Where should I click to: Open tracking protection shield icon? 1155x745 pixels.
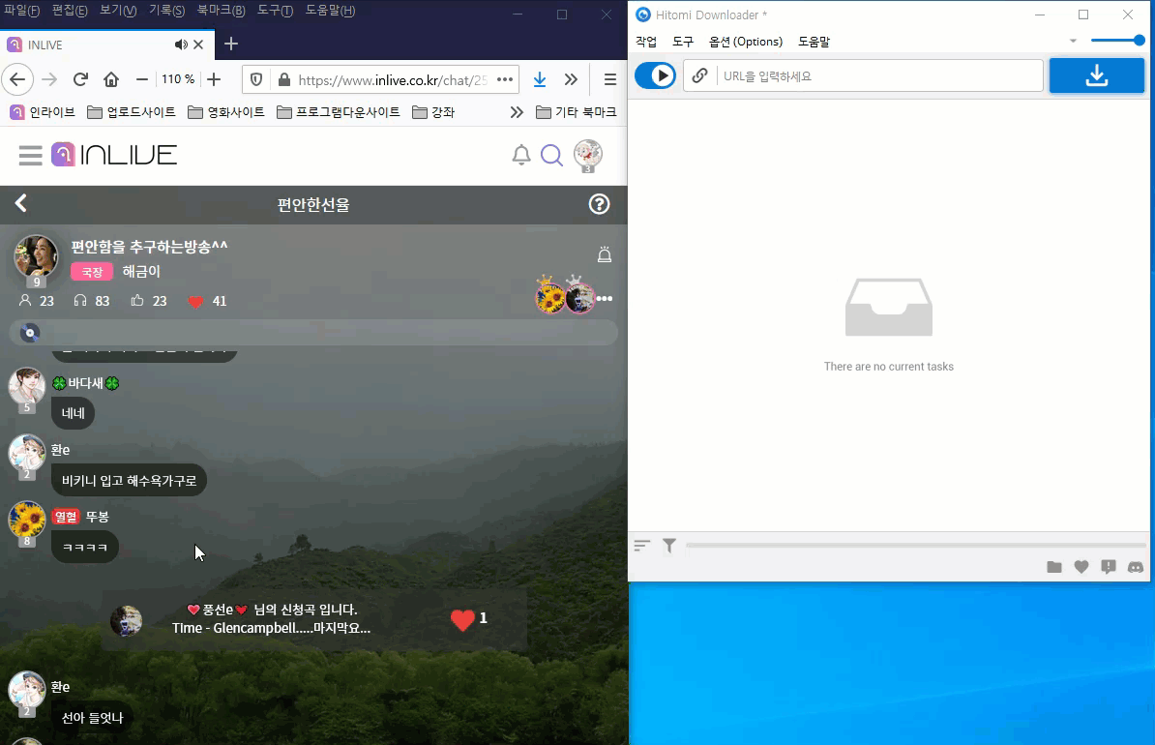click(256, 79)
